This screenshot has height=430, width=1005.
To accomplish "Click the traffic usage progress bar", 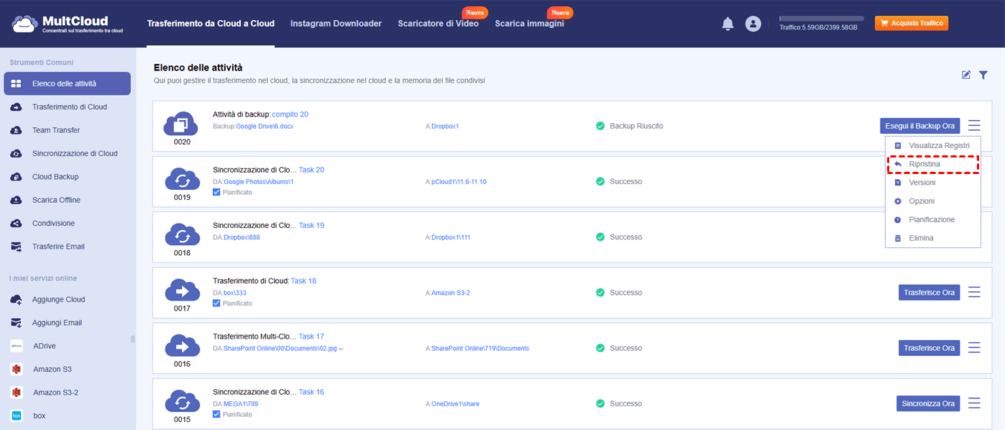I will (822, 19).
